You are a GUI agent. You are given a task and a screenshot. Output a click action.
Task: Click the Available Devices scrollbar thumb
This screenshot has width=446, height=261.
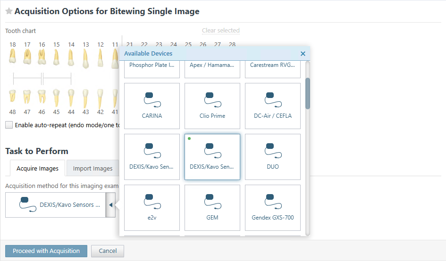click(307, 93)
